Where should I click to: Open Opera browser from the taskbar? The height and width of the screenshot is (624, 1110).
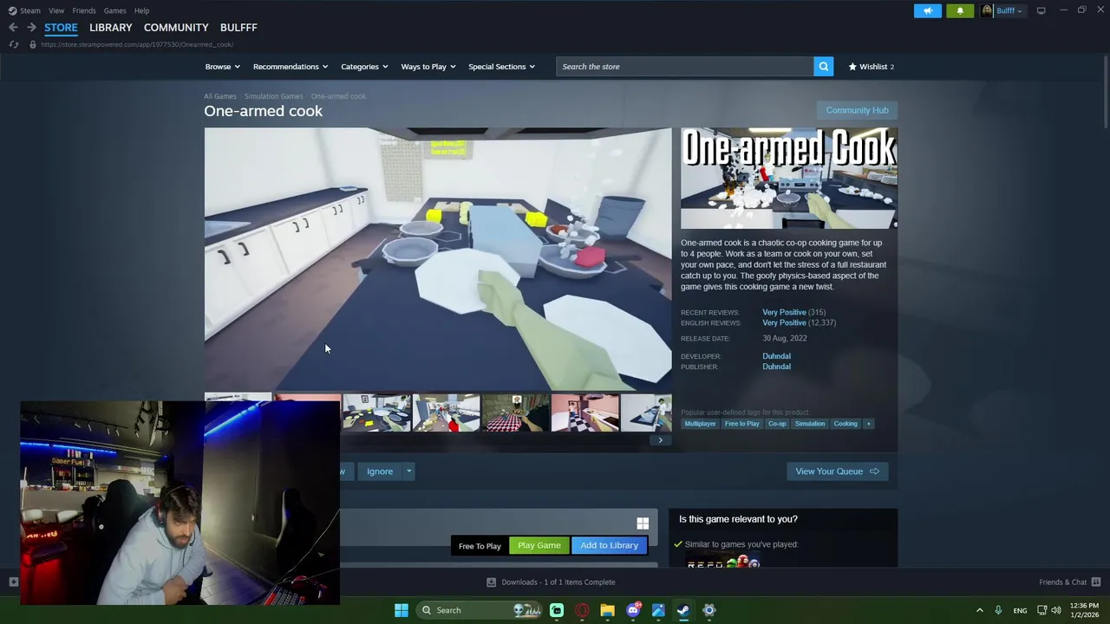point(582,610)
